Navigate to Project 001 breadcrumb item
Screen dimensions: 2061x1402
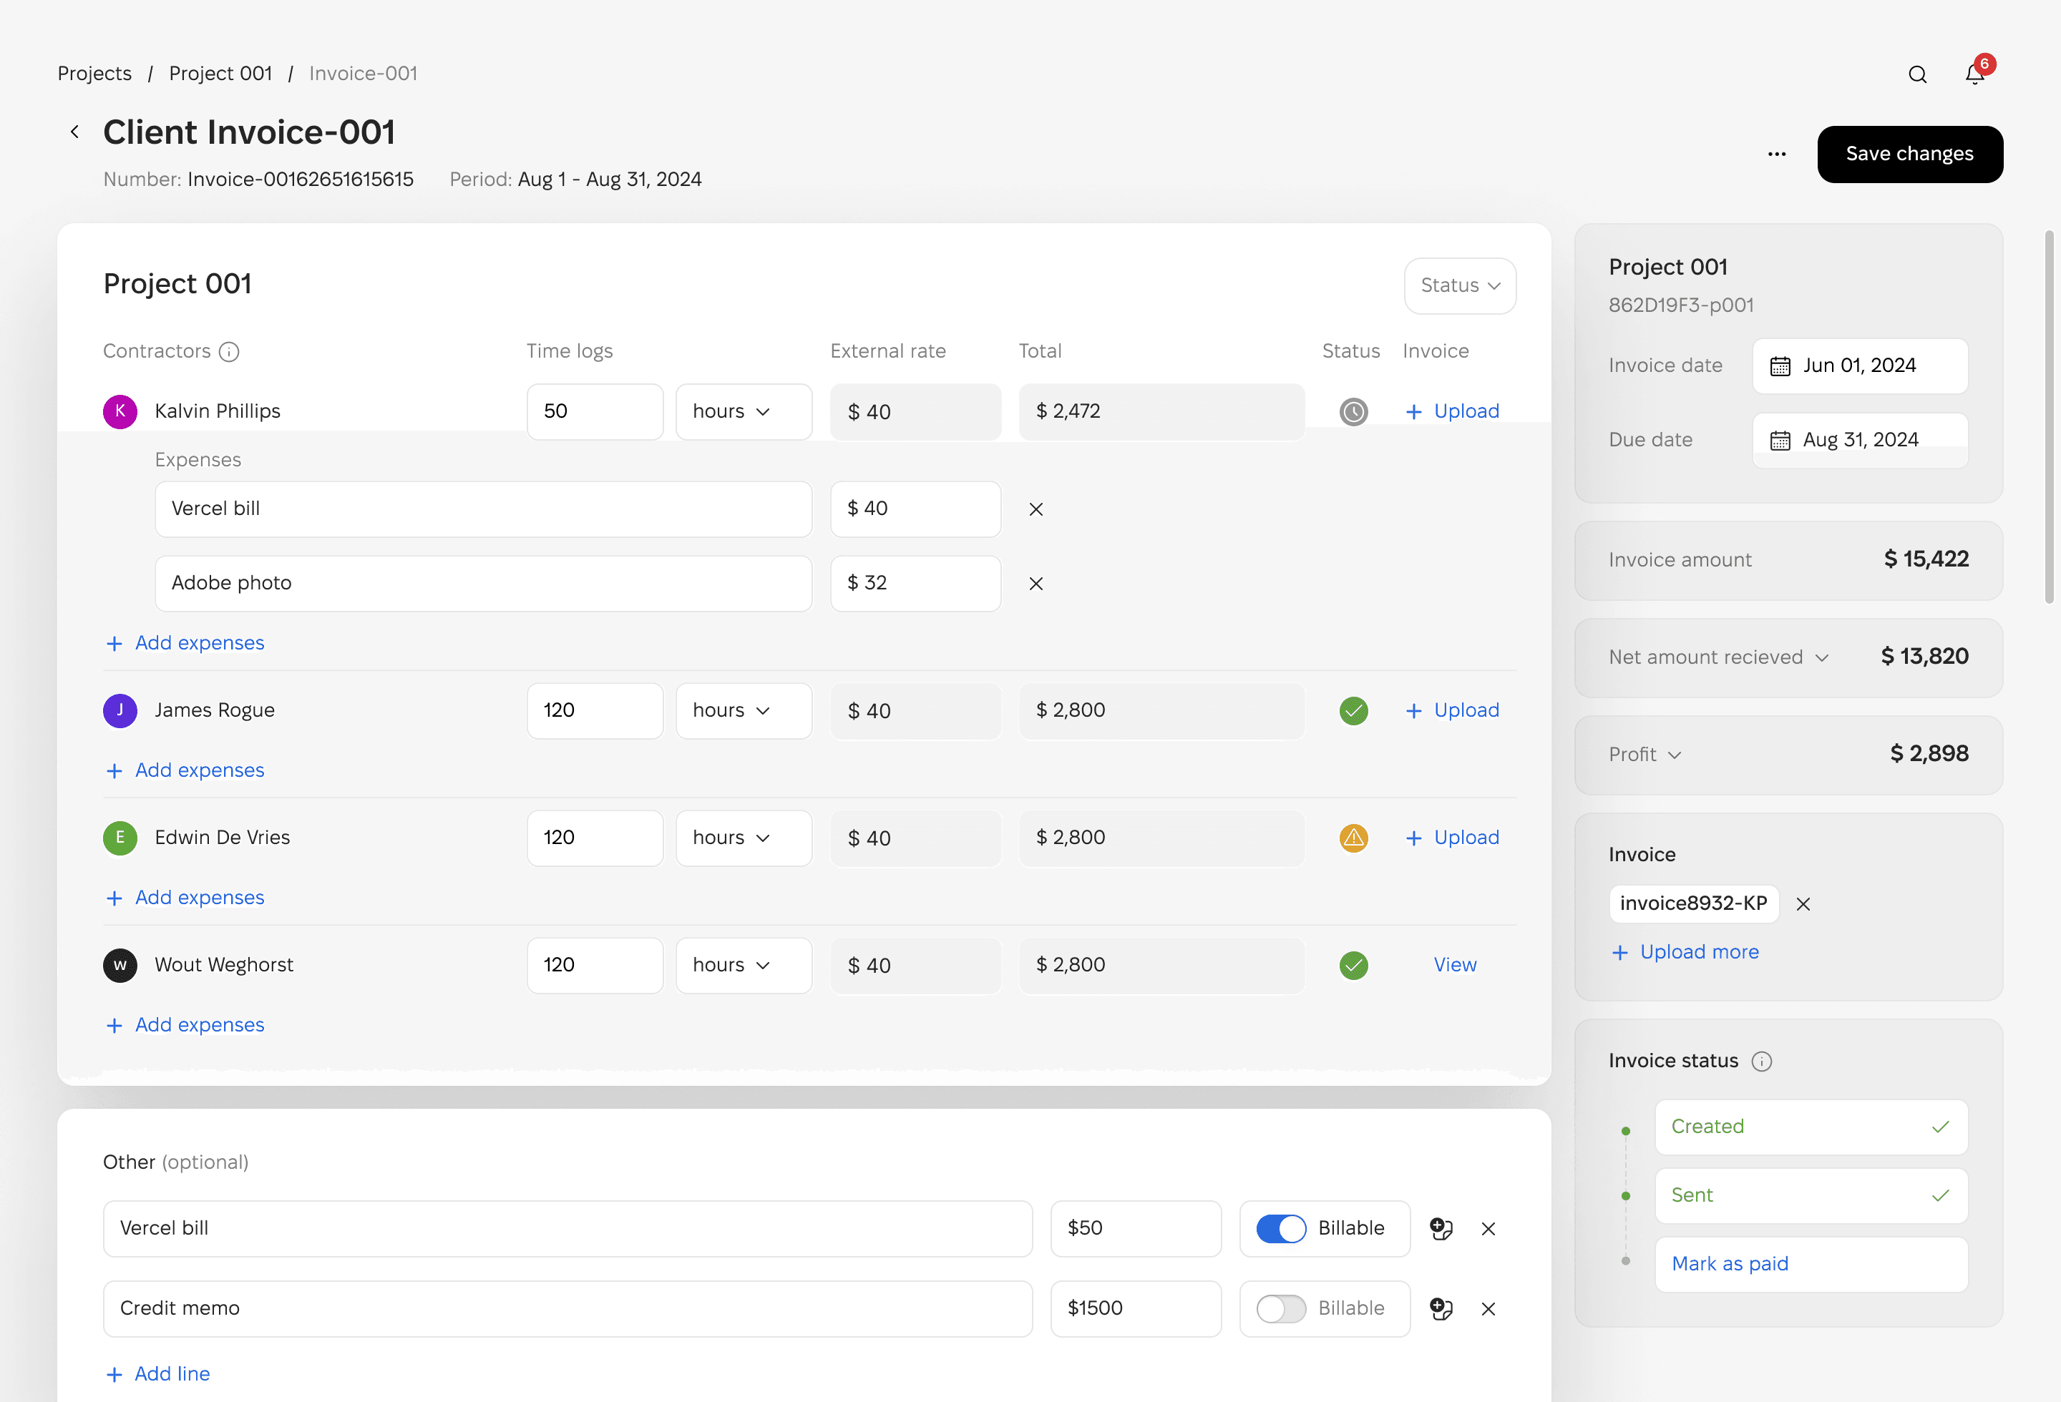220,74
